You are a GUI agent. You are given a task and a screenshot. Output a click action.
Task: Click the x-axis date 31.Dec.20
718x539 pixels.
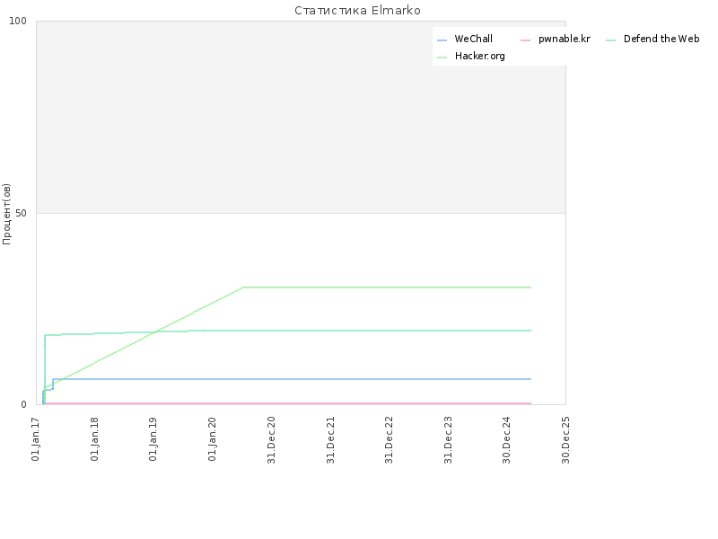tap(271, 440)
